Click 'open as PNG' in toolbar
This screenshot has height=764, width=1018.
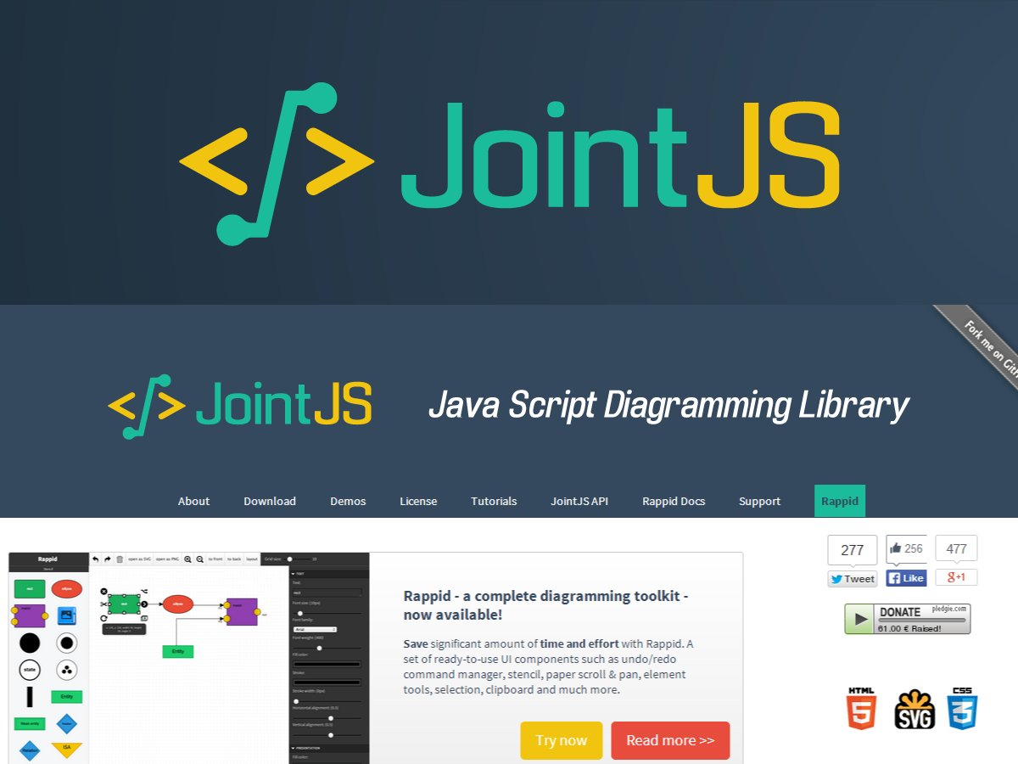(167, 559)
